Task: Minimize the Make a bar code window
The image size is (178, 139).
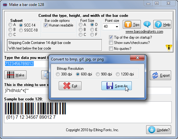Action: point(148,3)
